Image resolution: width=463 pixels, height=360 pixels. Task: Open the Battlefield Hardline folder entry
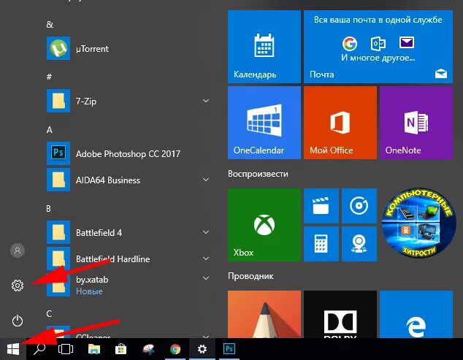point(129,258)
